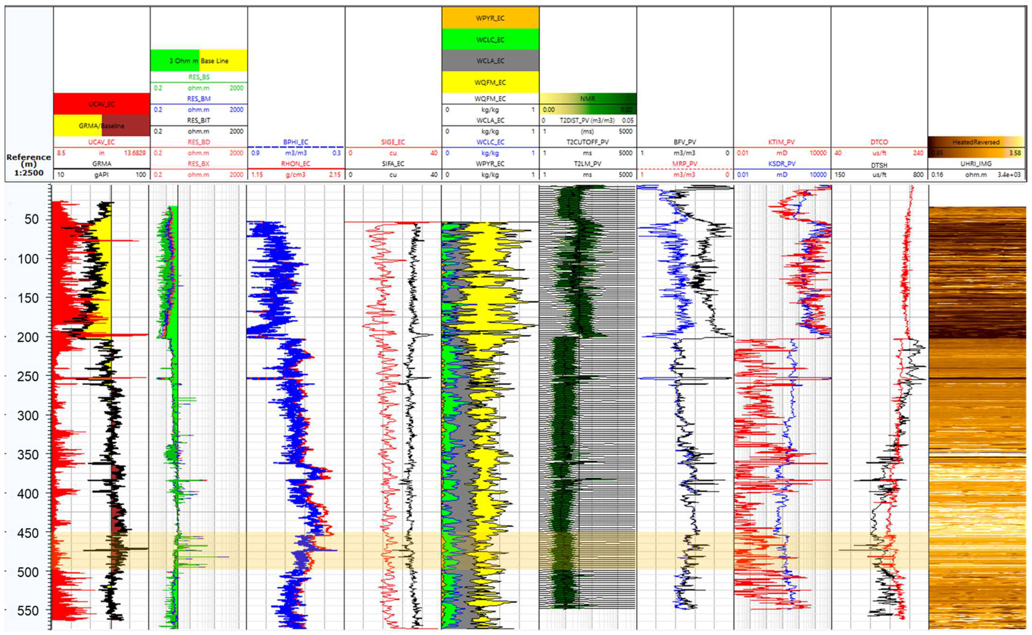The width and height of the screenshot is (1032, 635).
Task: Click the RHON_EC density curve header
Action: click(x=296, y=164)
